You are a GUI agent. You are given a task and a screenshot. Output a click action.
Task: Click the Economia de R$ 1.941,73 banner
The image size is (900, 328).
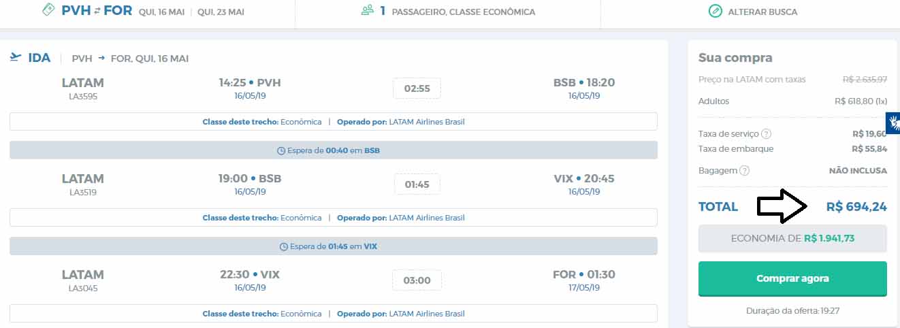pos(792,239)
